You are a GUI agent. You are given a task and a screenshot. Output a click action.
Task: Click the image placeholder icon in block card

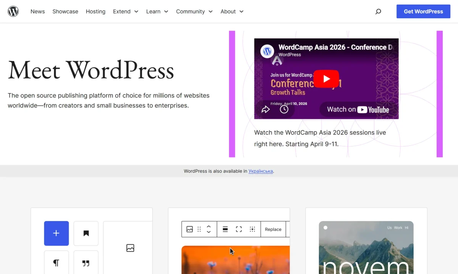(x=130, y=248)
